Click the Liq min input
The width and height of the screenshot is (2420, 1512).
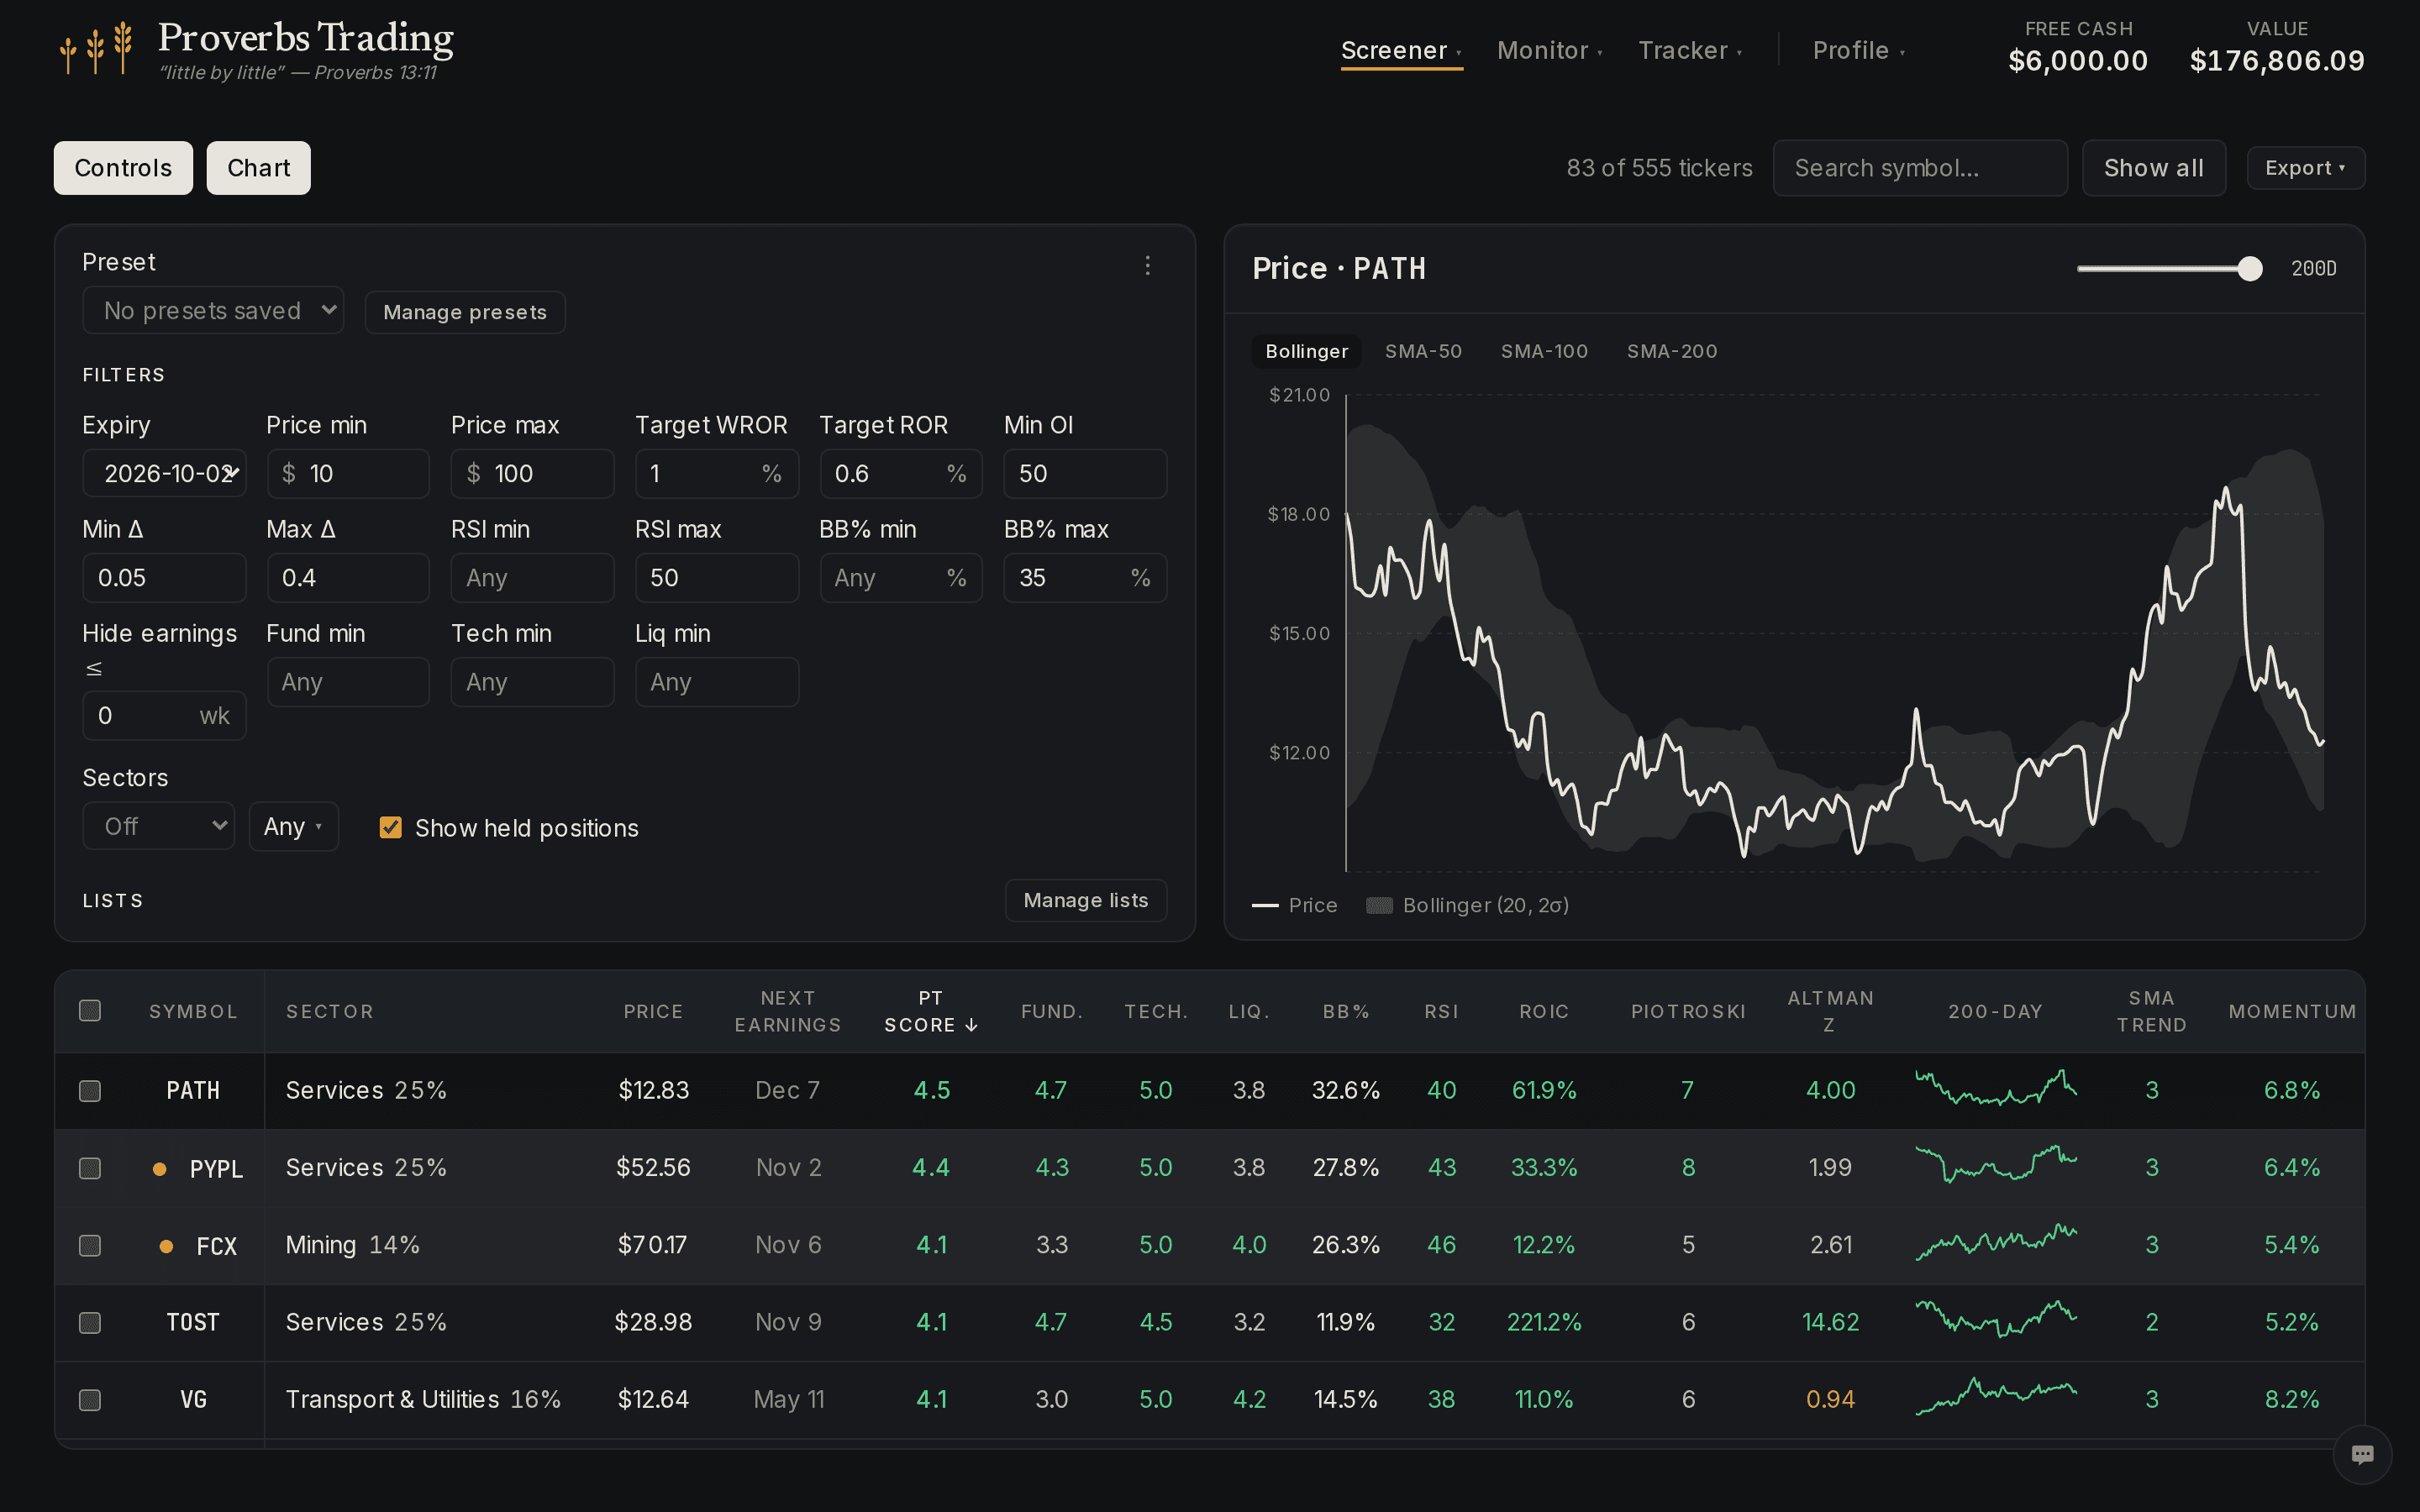tap(717, 682)
